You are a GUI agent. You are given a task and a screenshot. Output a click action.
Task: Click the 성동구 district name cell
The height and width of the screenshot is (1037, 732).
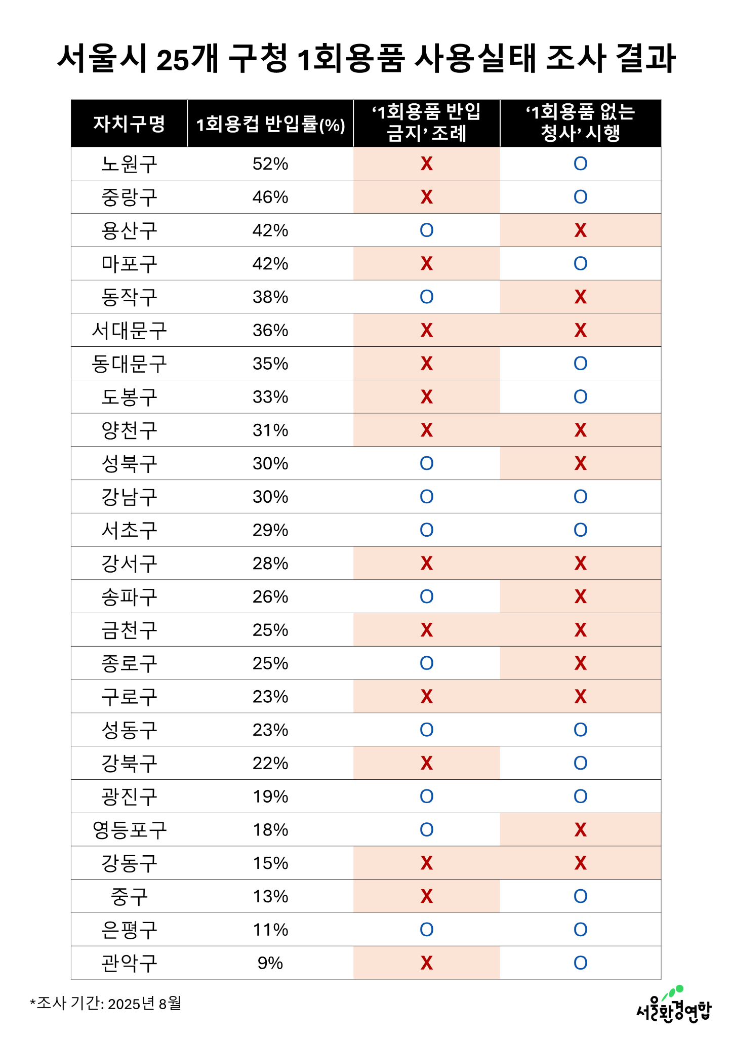click(129, 730)
